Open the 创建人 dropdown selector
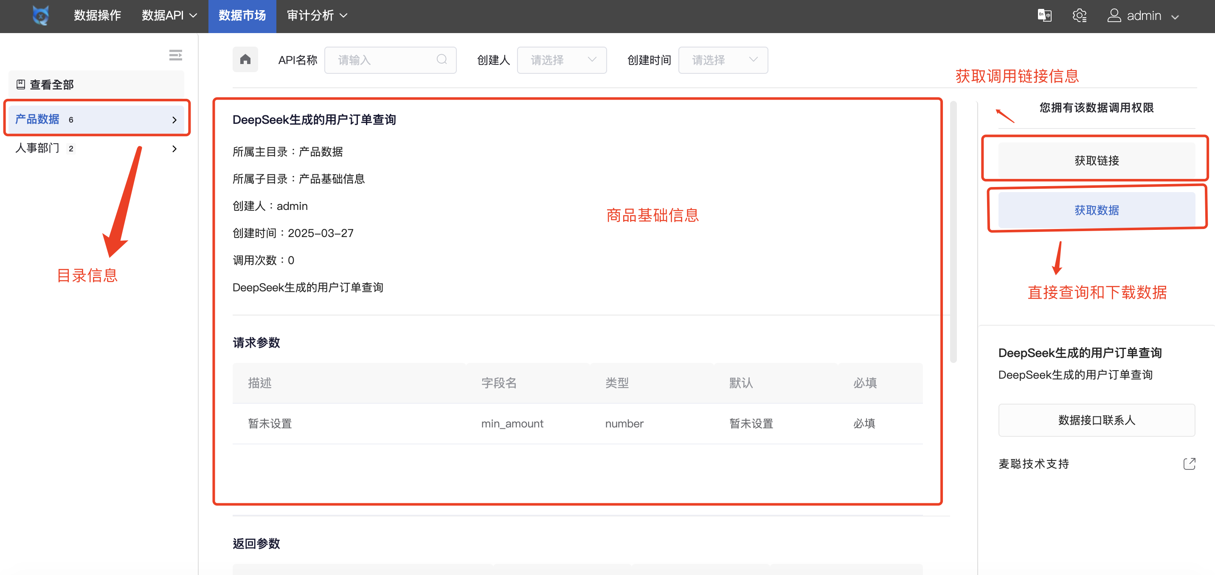This screenshot has height=575, width=1215. (561, 60)
